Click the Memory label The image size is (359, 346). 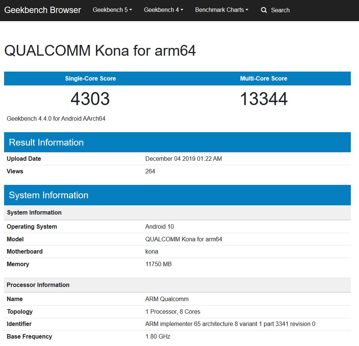[x=18, y=264]
